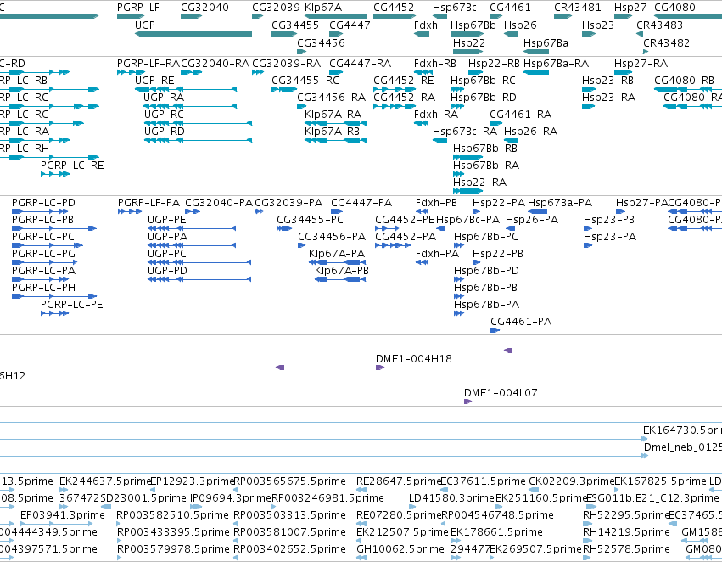Viewport: 722px width, 562px height.
Task: Click the UGP-RD transcript glyph
Action: click(198, 140)
